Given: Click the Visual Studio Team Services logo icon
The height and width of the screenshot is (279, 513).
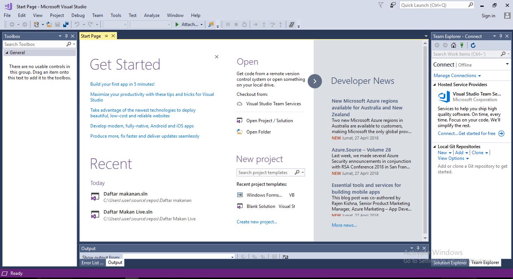Looking at the screenshot, I should click(444, 97).
